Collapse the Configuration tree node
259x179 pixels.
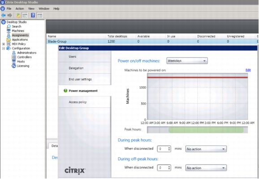[x=4, y=48]
